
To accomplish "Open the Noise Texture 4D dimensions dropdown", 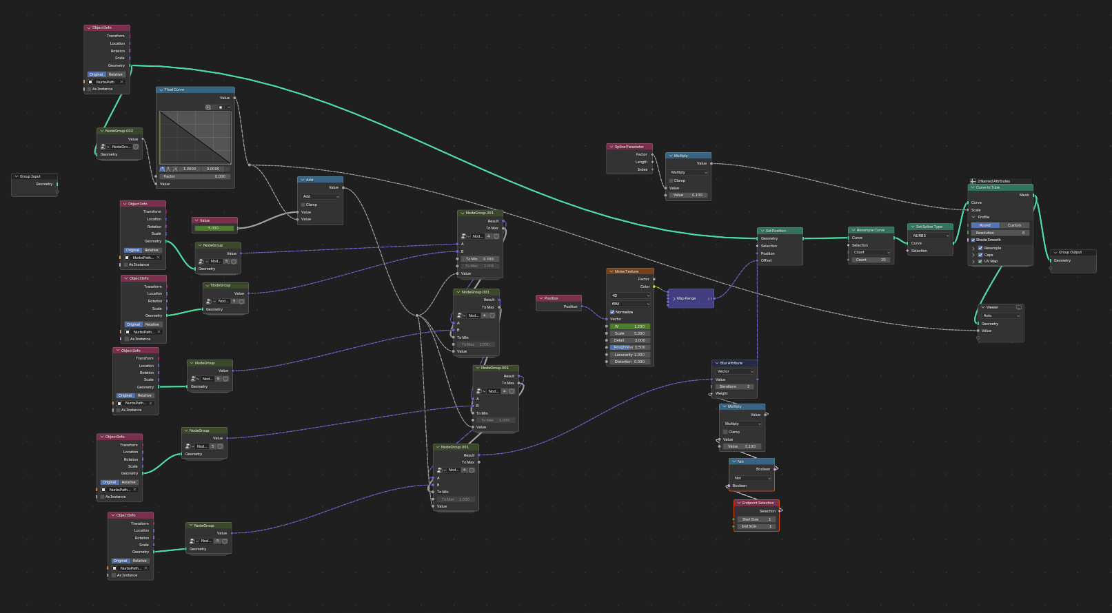I will [630, 295].
